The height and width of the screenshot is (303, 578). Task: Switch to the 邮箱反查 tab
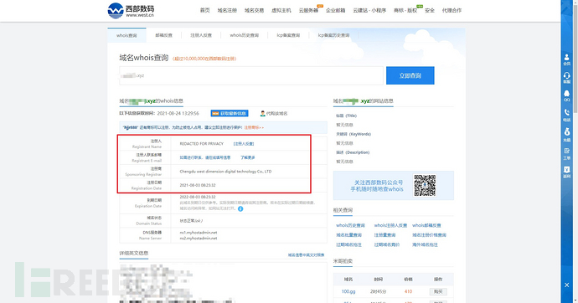(x=163, y=35)
